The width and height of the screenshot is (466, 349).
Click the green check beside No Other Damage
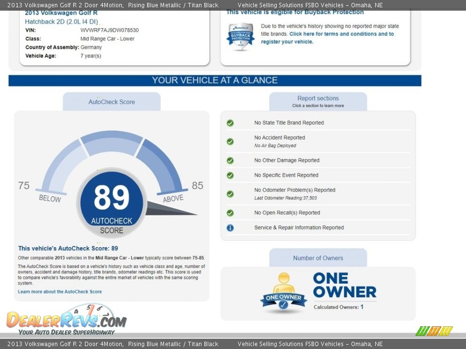(x=230, y=160)
